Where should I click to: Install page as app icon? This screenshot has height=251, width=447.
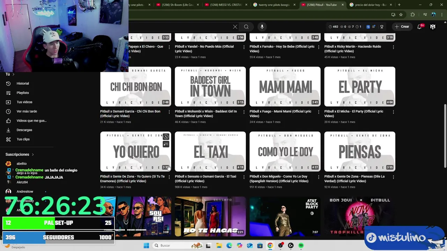(393, 15)
